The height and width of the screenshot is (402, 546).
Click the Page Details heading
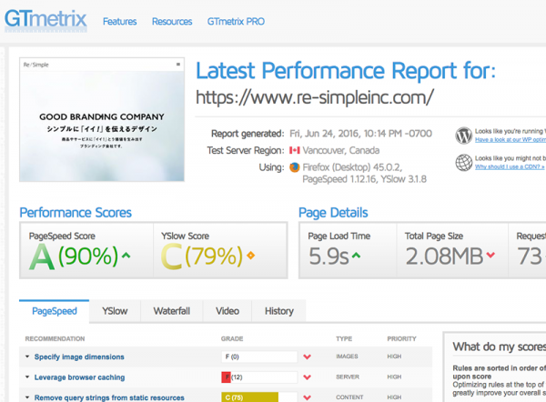pos(333,213)
